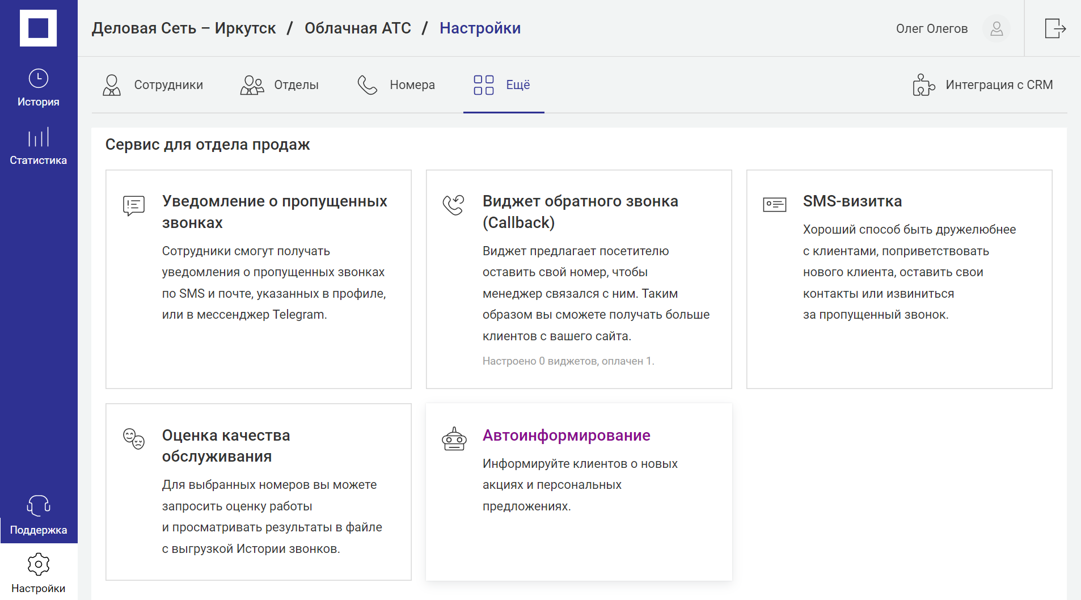The width and height of the screenshot is (1081, 600).
Task: Go to Облачная АТС breadcrumb
Action: coord(358,28)
